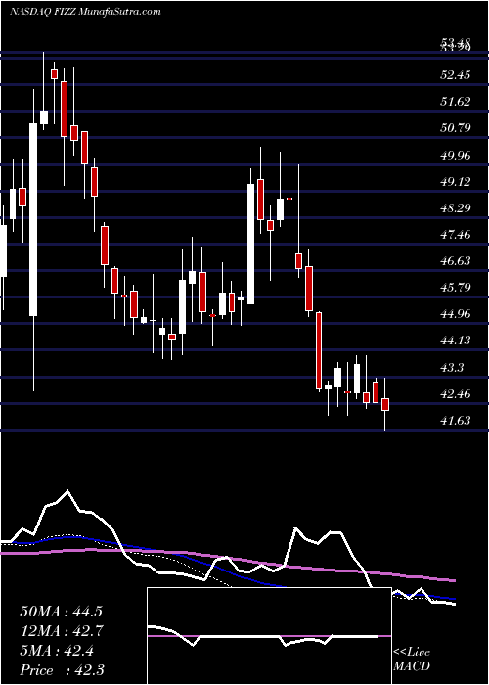Image resolution: width=489 pixels, height=685 pixels.
Task: Select the 49.96 price axis label
Action: coord(456,155)
